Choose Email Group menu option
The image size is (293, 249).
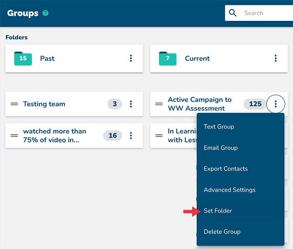point(221,147)
